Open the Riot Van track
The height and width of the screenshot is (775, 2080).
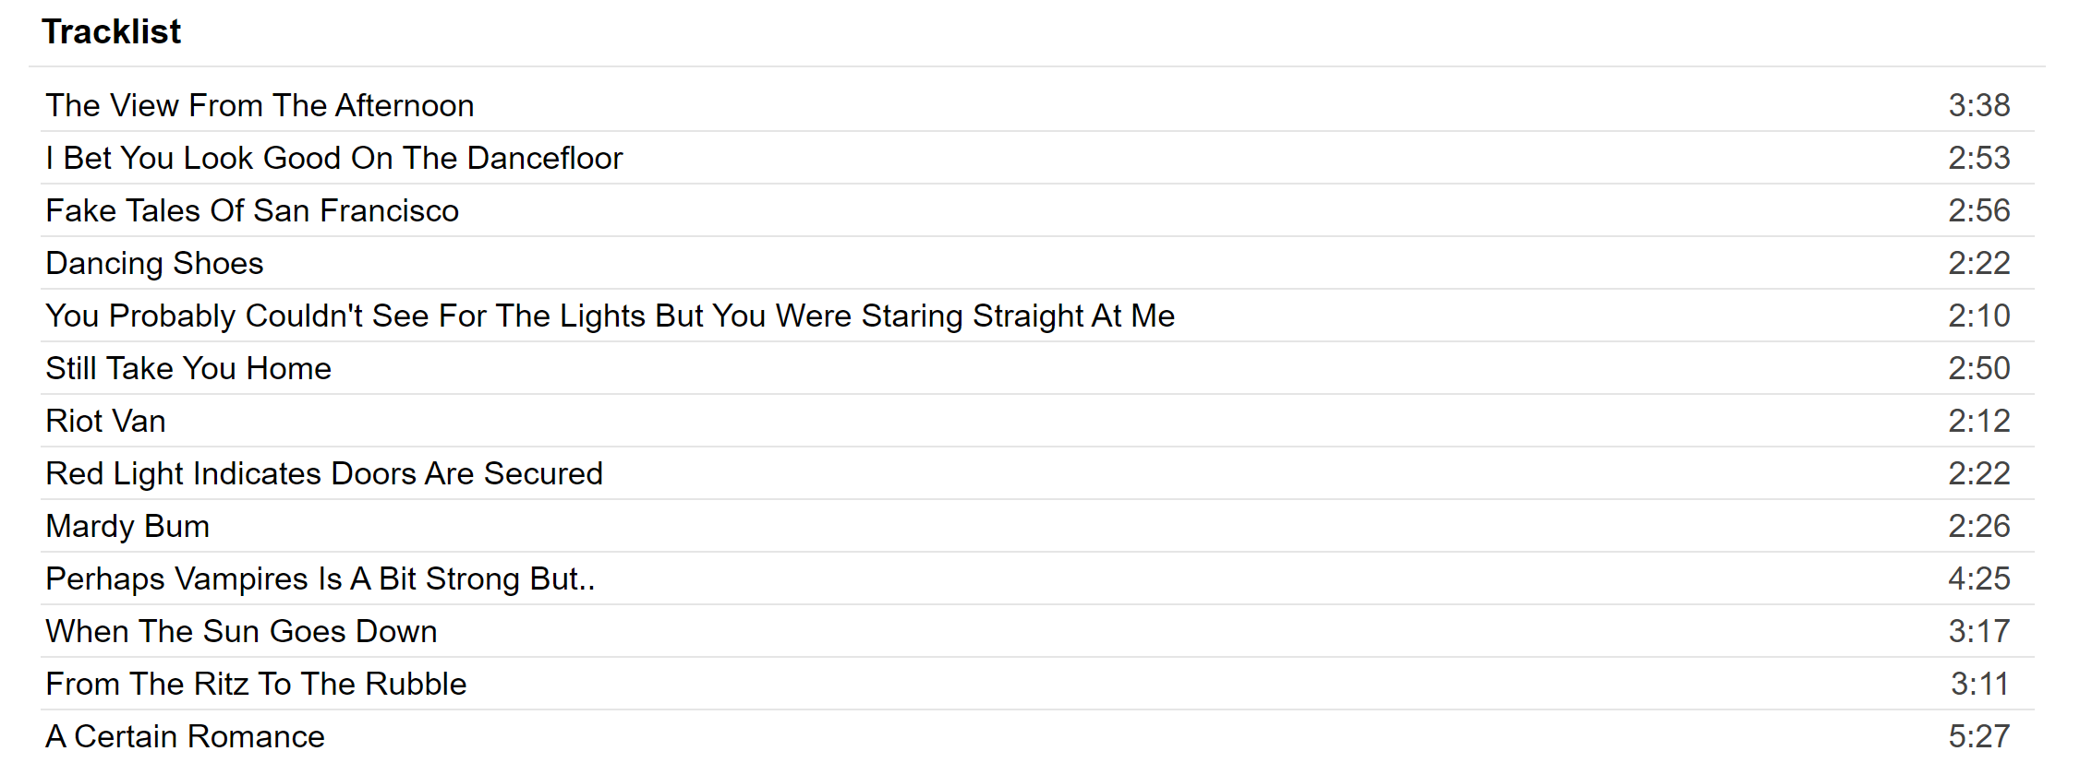click(x=105, y=421)
